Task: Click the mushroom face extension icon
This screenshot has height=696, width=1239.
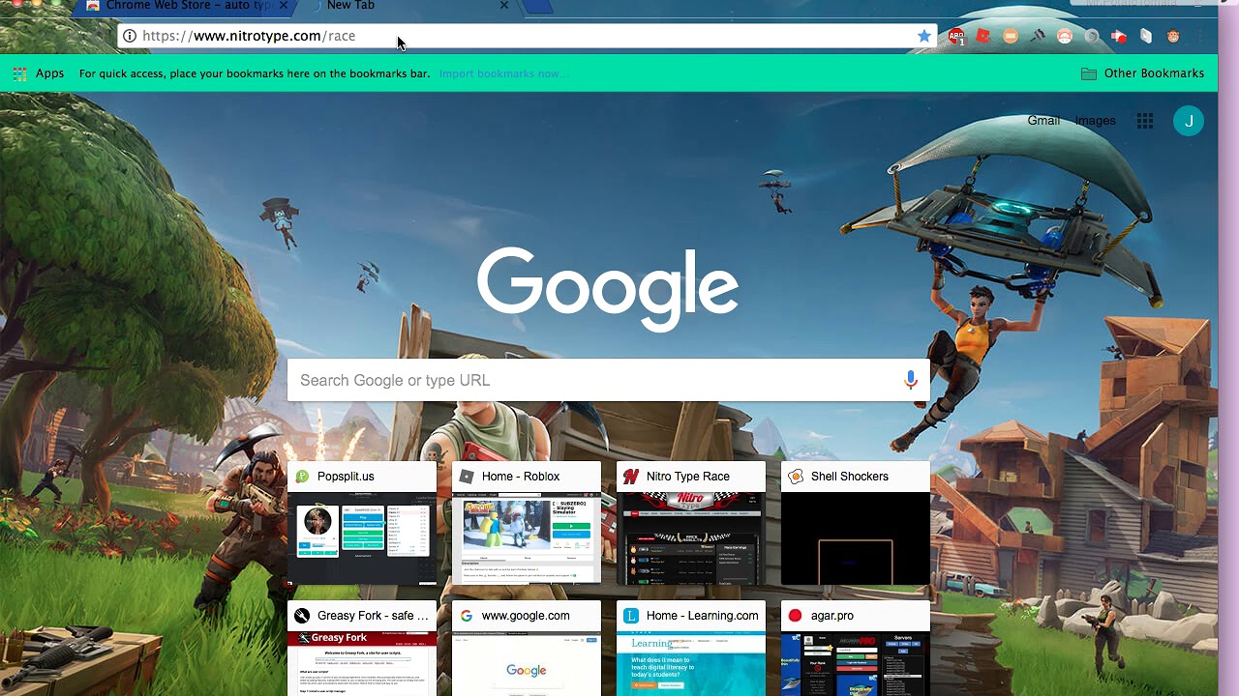Action: click(x=1065, y=37)
